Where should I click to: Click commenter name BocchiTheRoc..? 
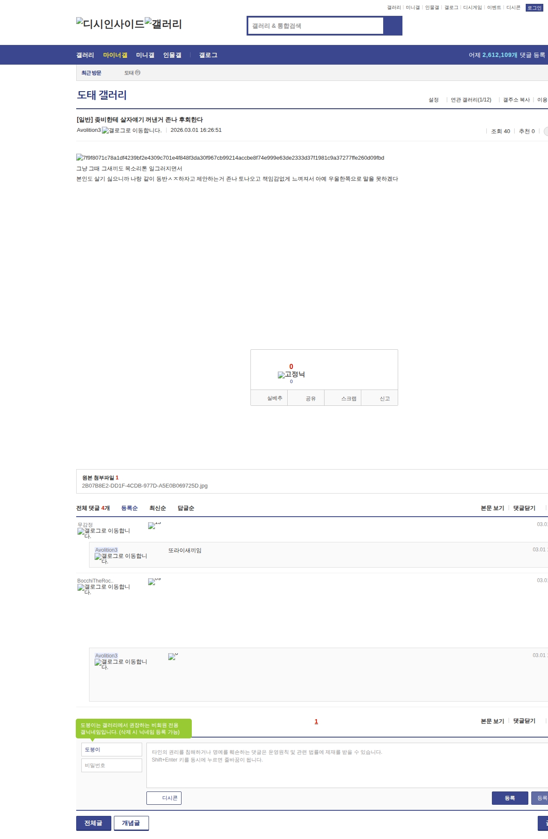tap(95, 581)
